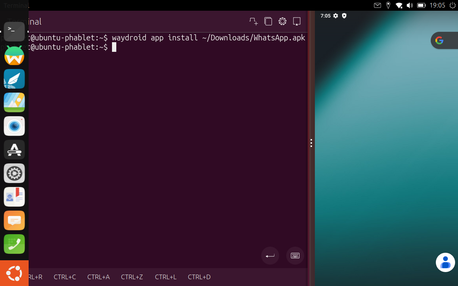Open the sound volume indicator
Viewport: 458px width, 286px height.
click(x=410, y=5)
